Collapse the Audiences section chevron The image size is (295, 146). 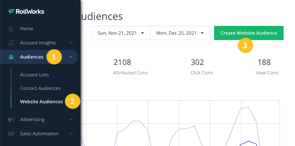pos(71,57)
